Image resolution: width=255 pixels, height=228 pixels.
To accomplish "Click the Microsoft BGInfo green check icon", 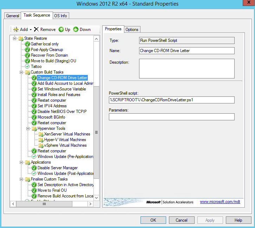I will click(34, 117).
